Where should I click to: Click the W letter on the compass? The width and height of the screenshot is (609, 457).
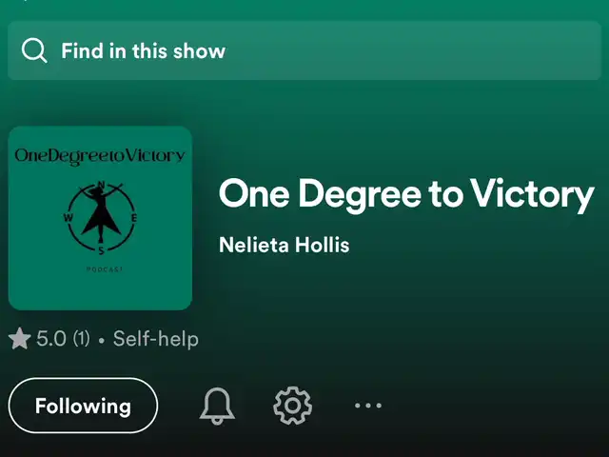[x=68, y=218]
